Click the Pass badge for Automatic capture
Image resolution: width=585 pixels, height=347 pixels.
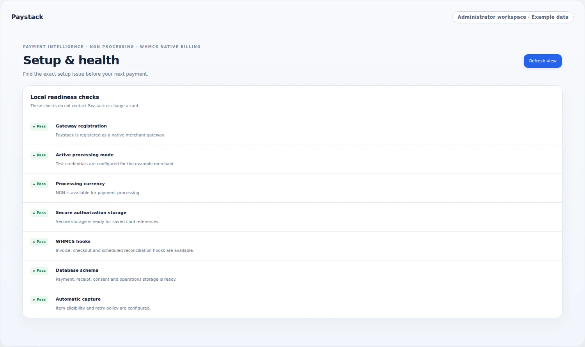pos(39,299)
